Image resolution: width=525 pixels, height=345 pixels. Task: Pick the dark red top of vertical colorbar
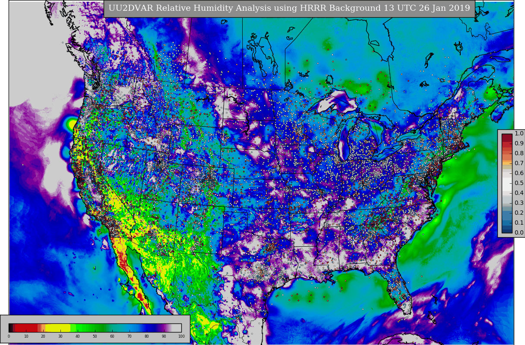507,138
